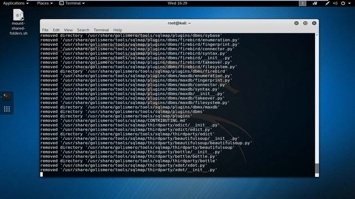Click the line ending 'maxdb/syntax.py'
This screenshot has height=199, width=355.
click(130, 89)
